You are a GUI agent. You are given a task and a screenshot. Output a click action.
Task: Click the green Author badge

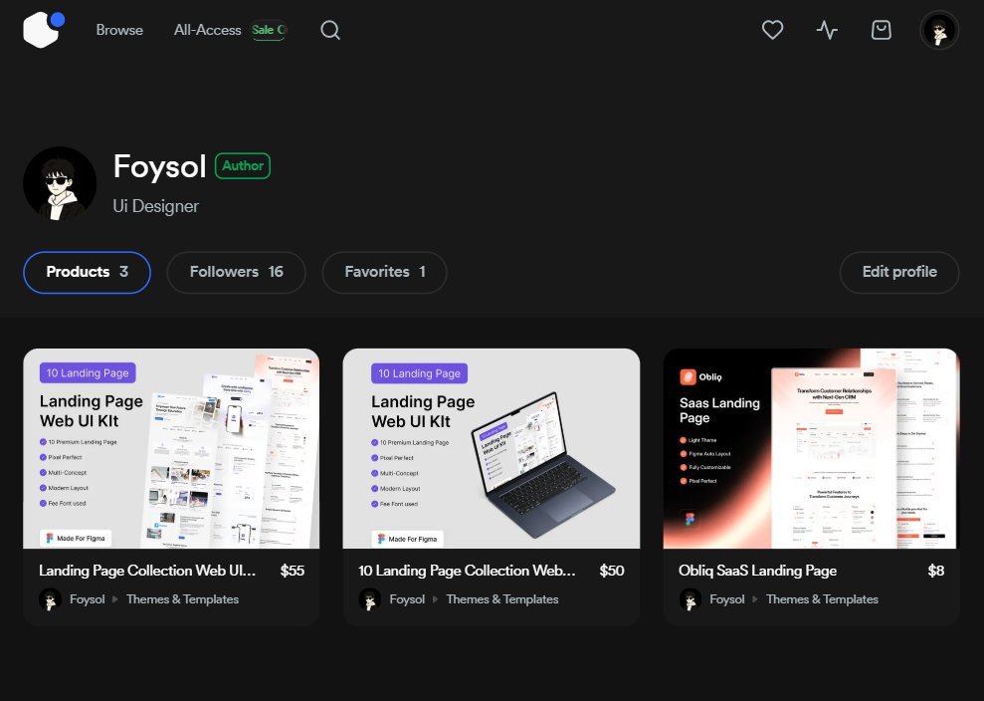click(x=242, y=166)
